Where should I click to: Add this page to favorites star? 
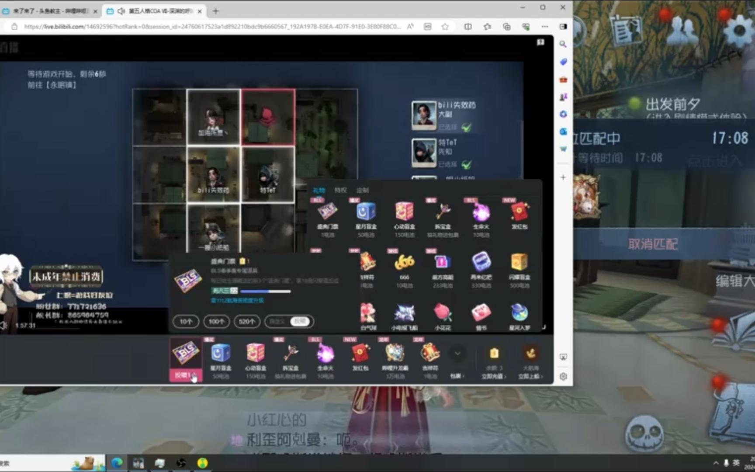pyautogui.click(x=445, y=26)
